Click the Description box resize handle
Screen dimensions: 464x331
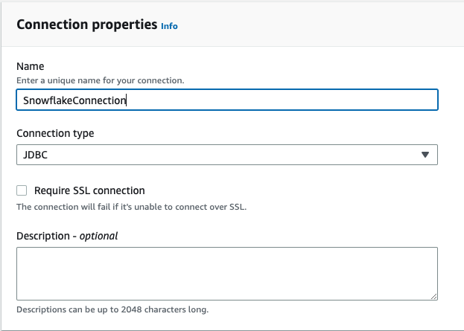(x=433, y=295)
